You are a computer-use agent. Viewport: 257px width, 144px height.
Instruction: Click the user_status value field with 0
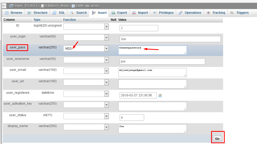tap(132, 118)
